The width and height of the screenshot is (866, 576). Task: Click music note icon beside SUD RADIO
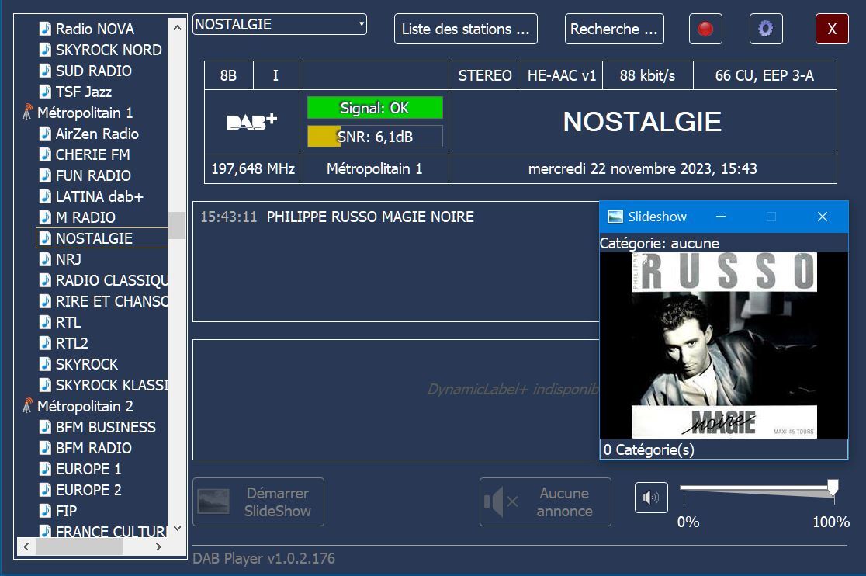pyautogui.click(x=45, y=71)
